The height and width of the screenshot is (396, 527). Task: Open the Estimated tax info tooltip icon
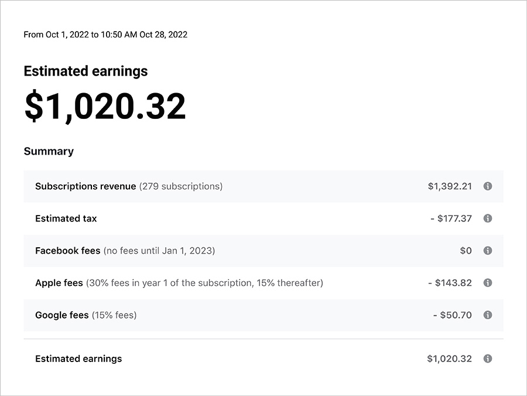click(x=487, y=219)
